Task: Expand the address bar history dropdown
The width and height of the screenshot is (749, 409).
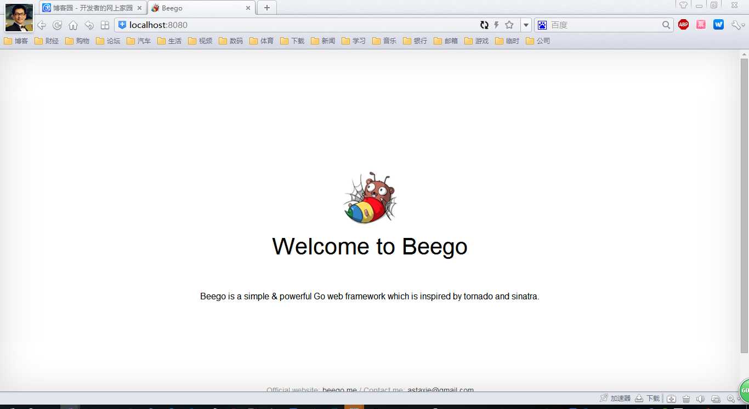Action: coord(526,25)
